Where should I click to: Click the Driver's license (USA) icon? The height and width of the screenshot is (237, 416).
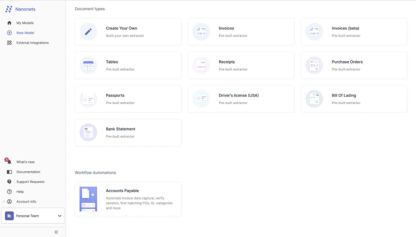[x=201, y=99]
